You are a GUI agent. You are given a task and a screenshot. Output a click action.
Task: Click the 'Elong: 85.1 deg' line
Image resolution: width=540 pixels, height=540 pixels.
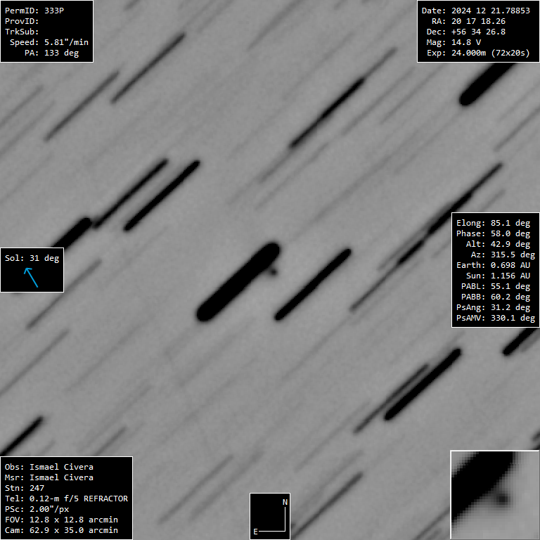[493, 223]
